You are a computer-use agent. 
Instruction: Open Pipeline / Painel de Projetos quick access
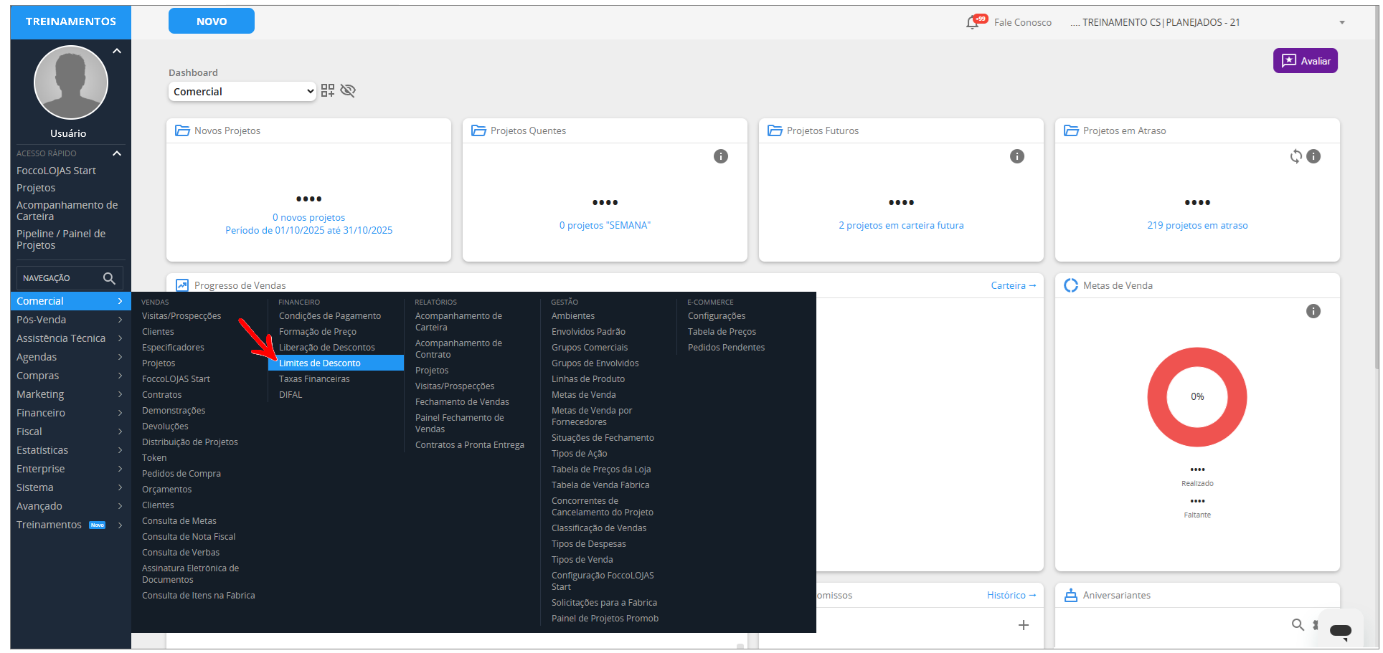[61, 239]
